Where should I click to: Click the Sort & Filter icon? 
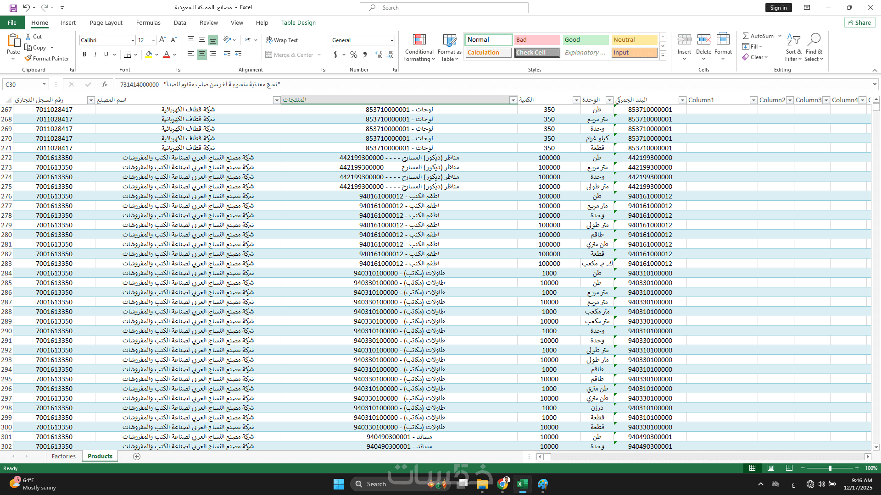pyautogui.click(x=793, y=40)
